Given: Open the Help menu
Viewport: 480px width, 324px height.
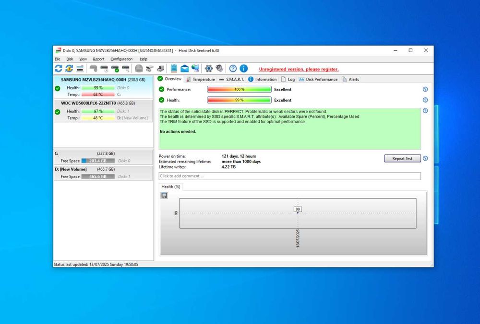Looking at the screenshot, I should coord(144,59).
